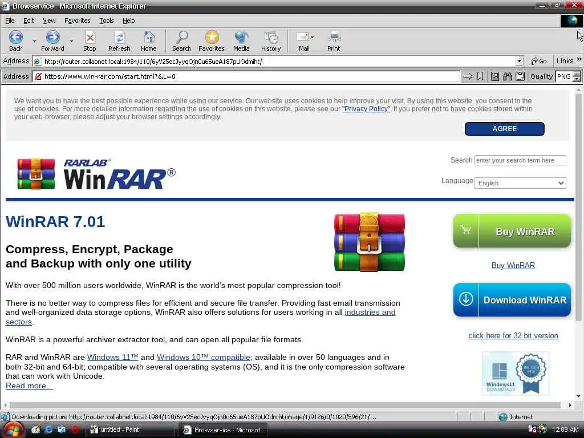The image size is (584, 438).
Task: Decrease Quality with the down stepper arrow
Action: [577, 79]
